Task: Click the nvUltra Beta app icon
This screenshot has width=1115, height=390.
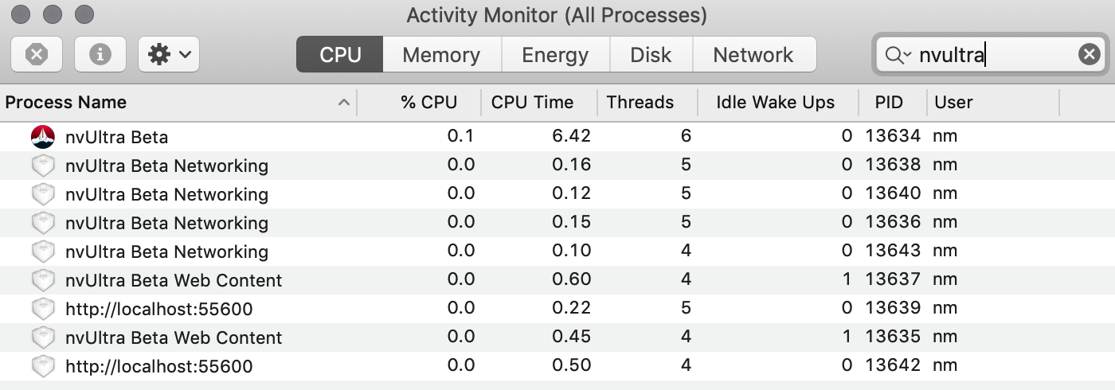Action: [42, 137]
